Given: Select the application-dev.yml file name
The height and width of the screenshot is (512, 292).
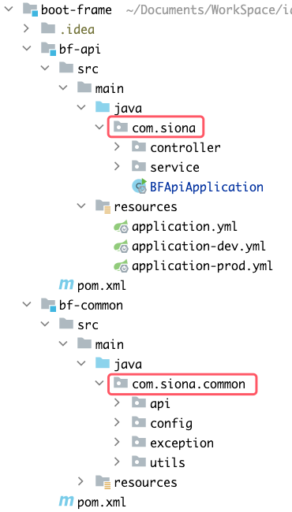Looking at the screenshot, I should tap(199, 247).
